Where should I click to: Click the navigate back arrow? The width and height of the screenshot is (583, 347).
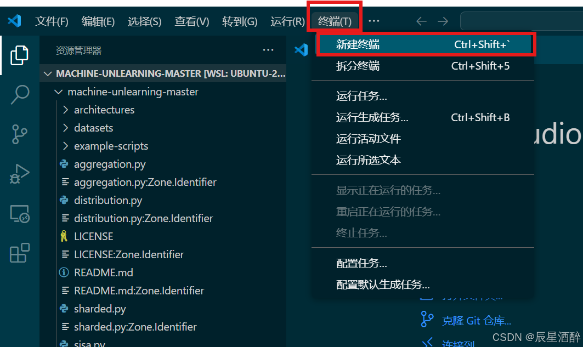coord(421,21)
